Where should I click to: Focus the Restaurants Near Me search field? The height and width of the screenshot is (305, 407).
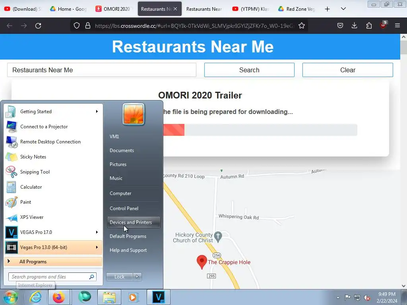(x=102, y=70)
